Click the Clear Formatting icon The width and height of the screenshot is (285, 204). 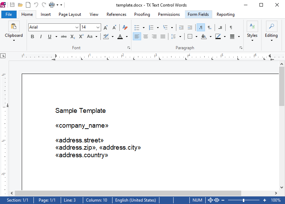(125, 28)
